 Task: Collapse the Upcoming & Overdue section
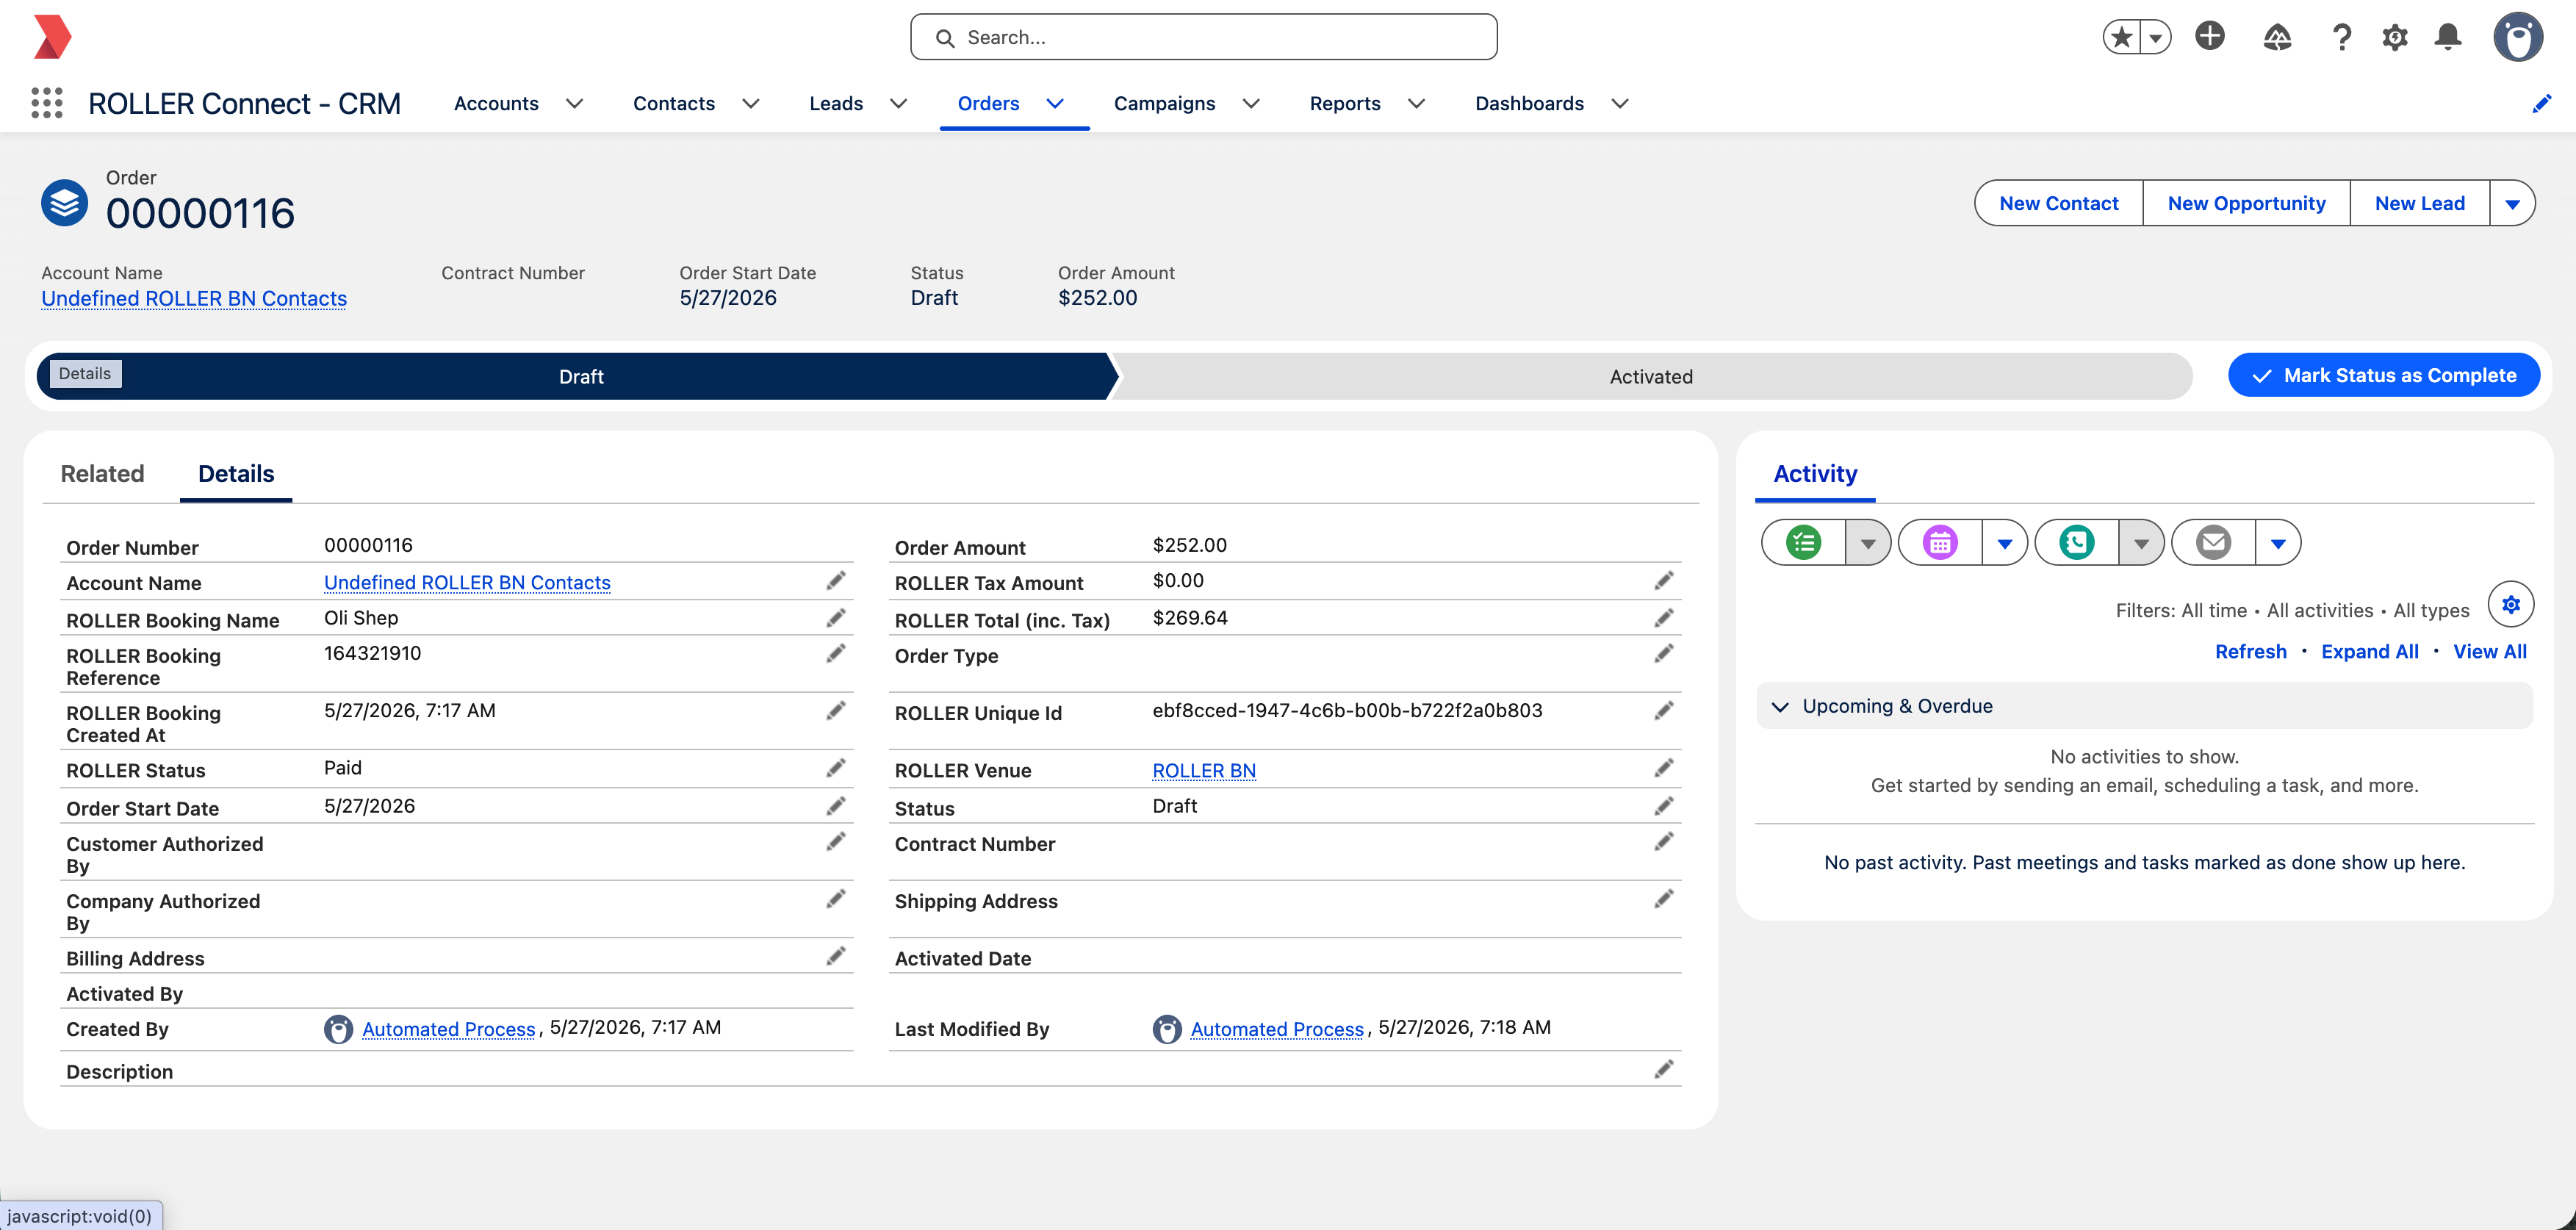pyautogui.click(x=1780, y=707)
